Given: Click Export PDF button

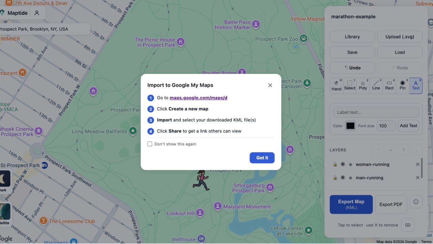Looking at the screenshot, I should pyautogui.click(x=391, y=204).
